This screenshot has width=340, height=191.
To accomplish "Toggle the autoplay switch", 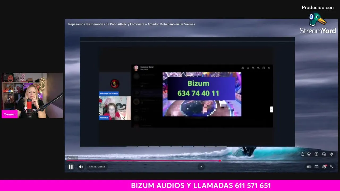I will tap(309, 167).
